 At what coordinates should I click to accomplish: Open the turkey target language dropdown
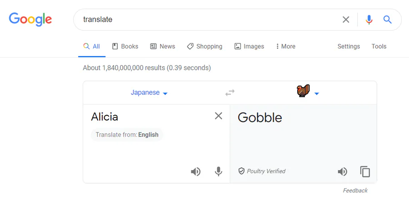click(308, 91)
